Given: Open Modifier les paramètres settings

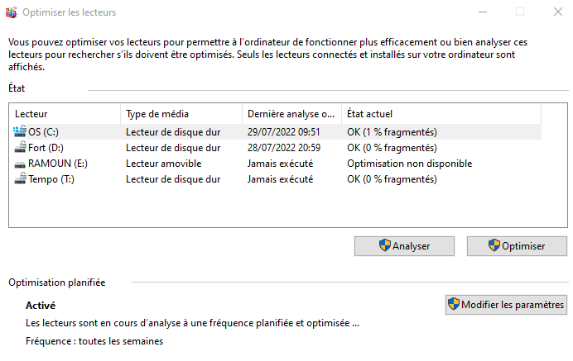Looking at the screenshot, I should [506, 304].
